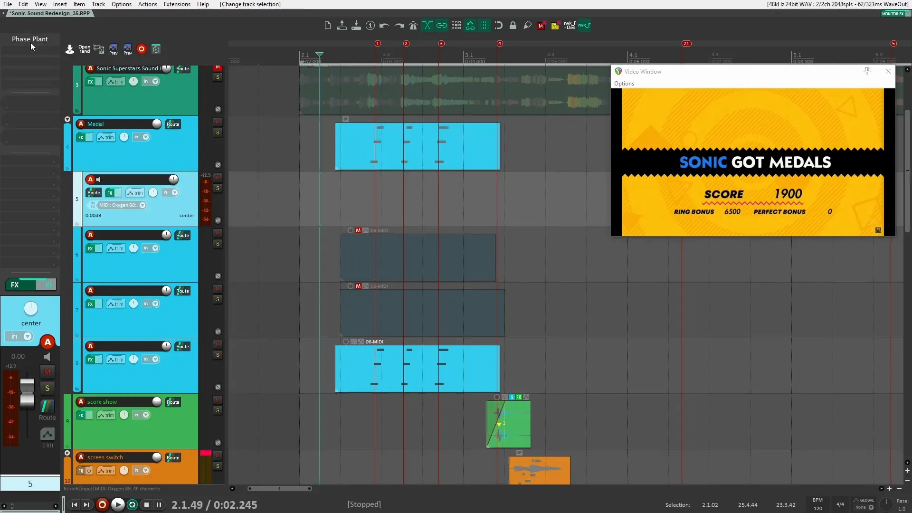Viewport: 912px width, 513px height.
Task: Click the open project upload-arrow icon
Action: pyautogui.click(x=342, y=26)
